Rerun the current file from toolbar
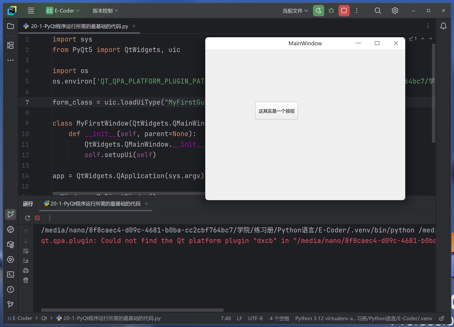This screenshot has width=454, height=327. coord(318,11)
